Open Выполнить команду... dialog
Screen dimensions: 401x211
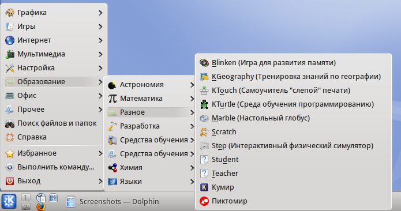[54, 167]
